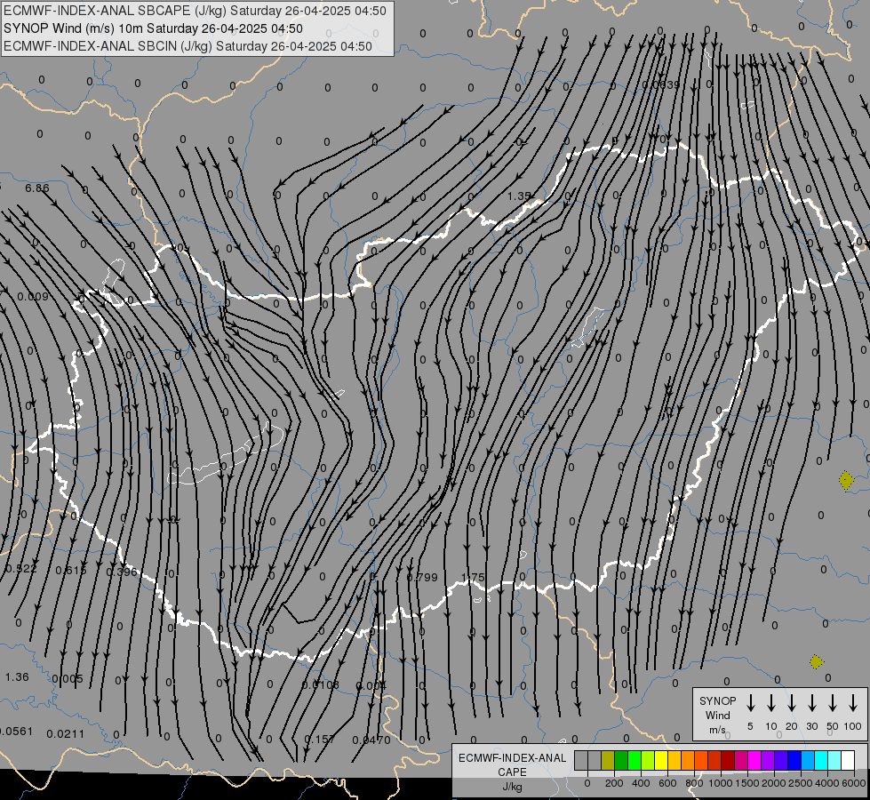Viewport: 870px width, 800px height.
Task: Click the 1.75 value near the southern border
Action: click(474, 578)
